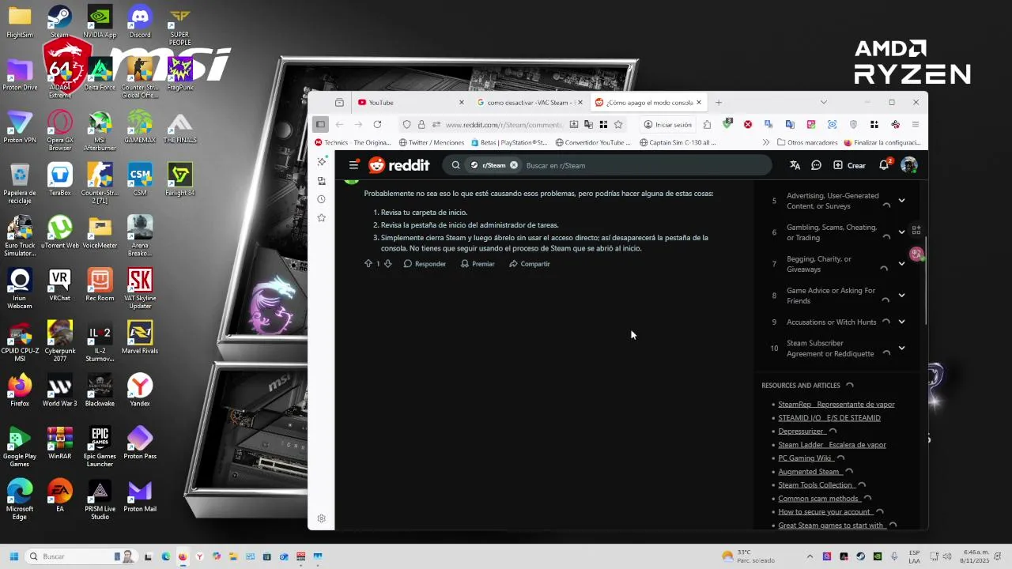
Task: Open the Convertidor YouTube bookmark
Action: (x=593, y=143)
